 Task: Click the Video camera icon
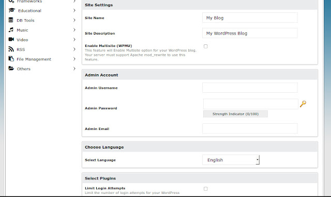pos(11,39)
